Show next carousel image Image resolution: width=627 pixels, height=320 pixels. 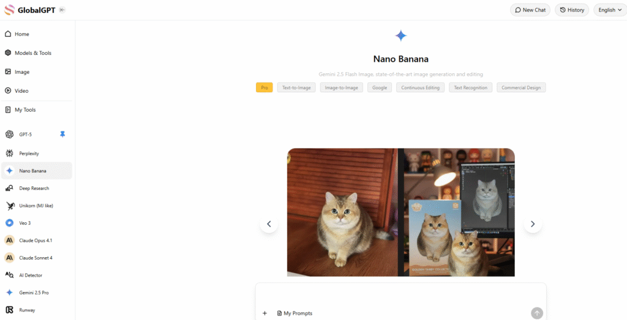tap(533, 224)
